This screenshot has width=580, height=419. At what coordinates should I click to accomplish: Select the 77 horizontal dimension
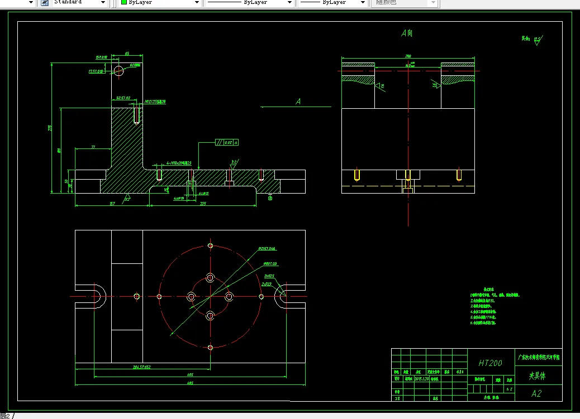click(x=93, y=147)
